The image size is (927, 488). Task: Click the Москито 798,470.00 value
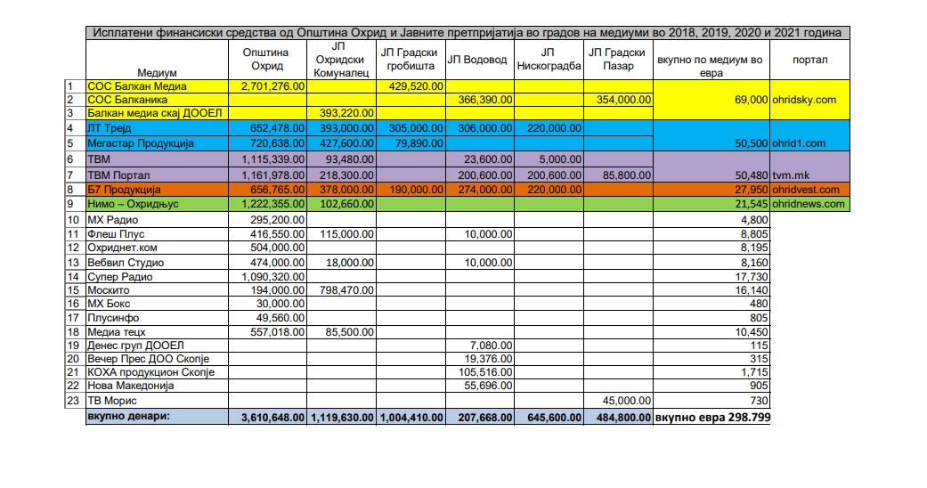pos(341,290)
